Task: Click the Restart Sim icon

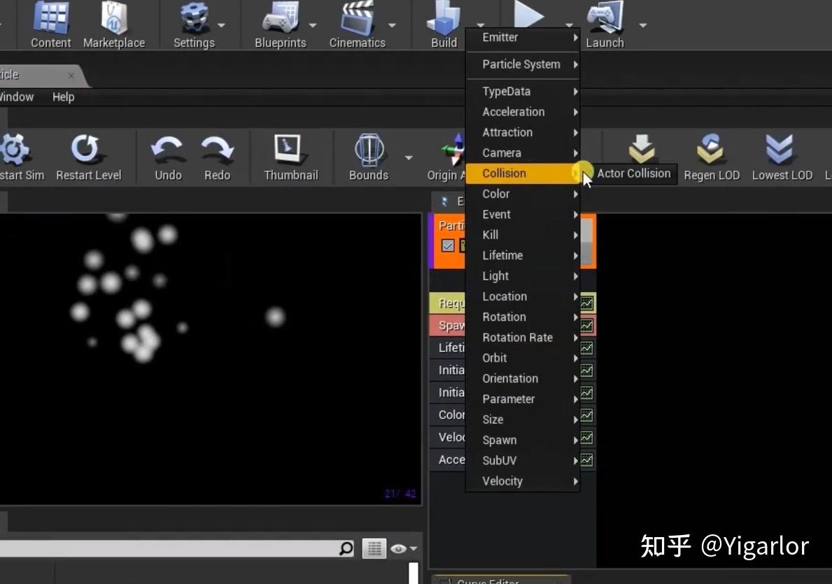Action: coord(16,150)
